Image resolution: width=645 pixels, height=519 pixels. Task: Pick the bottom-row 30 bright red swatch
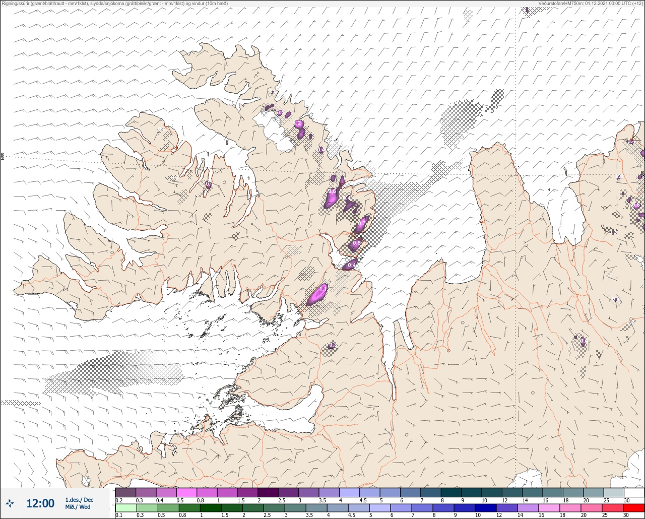click(x=634, y=508)
